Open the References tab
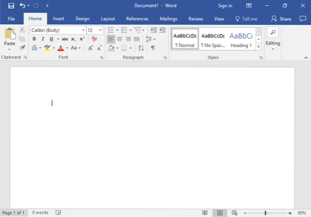Screen dimensions: 311x217 pos(137,19)
